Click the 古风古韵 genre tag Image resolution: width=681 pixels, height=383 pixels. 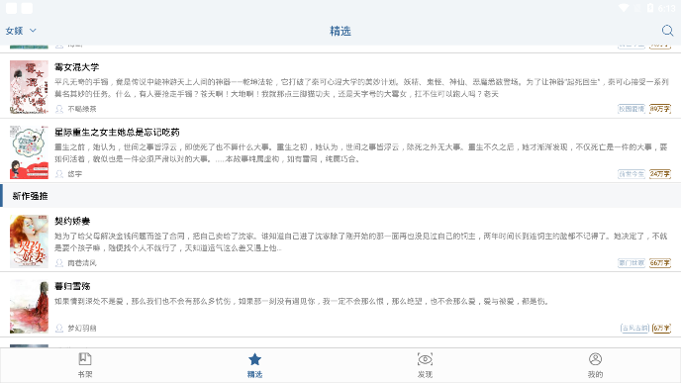tap(634, 329)
